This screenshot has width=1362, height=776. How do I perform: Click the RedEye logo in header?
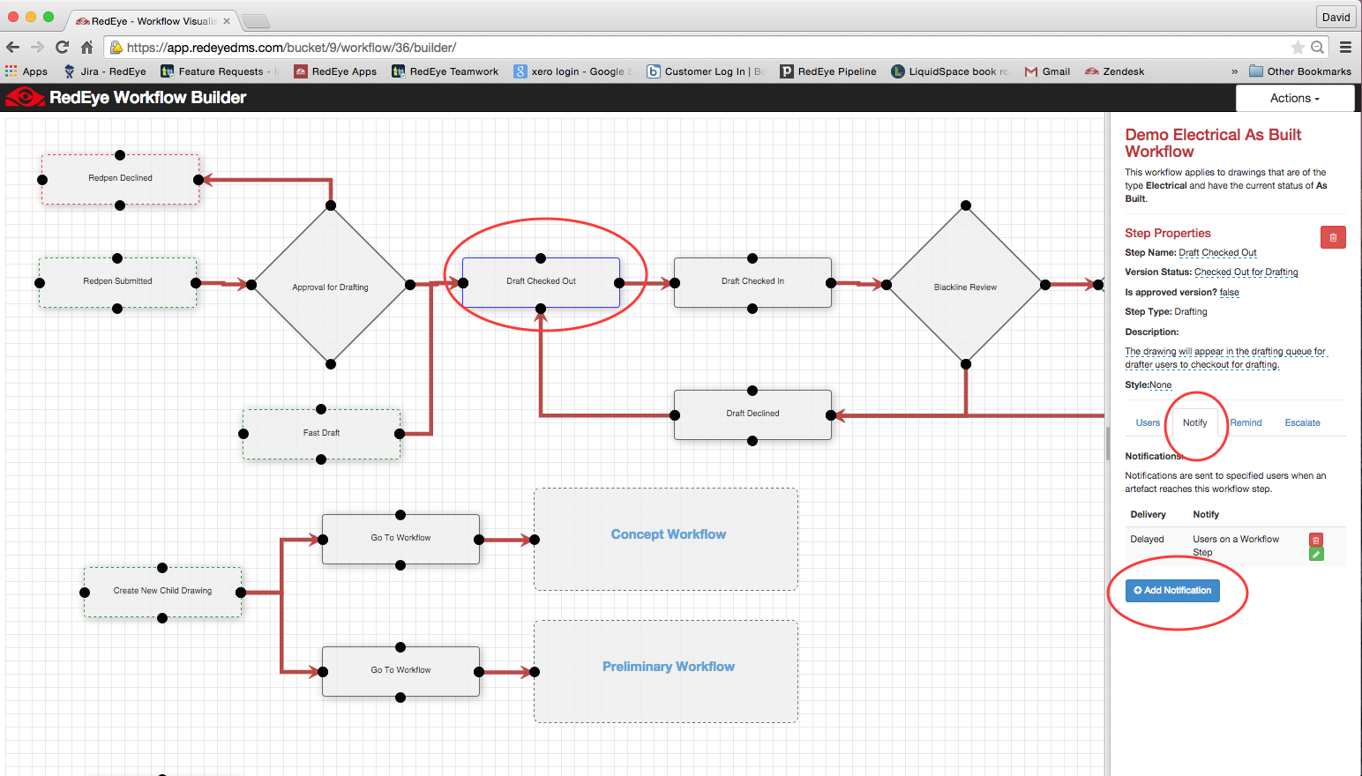(25, 98)
